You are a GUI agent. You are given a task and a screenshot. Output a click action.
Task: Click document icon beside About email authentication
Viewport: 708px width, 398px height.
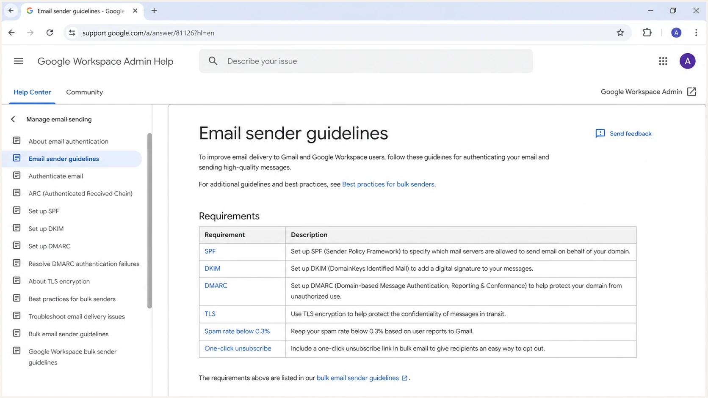click(x=17, y=140)
